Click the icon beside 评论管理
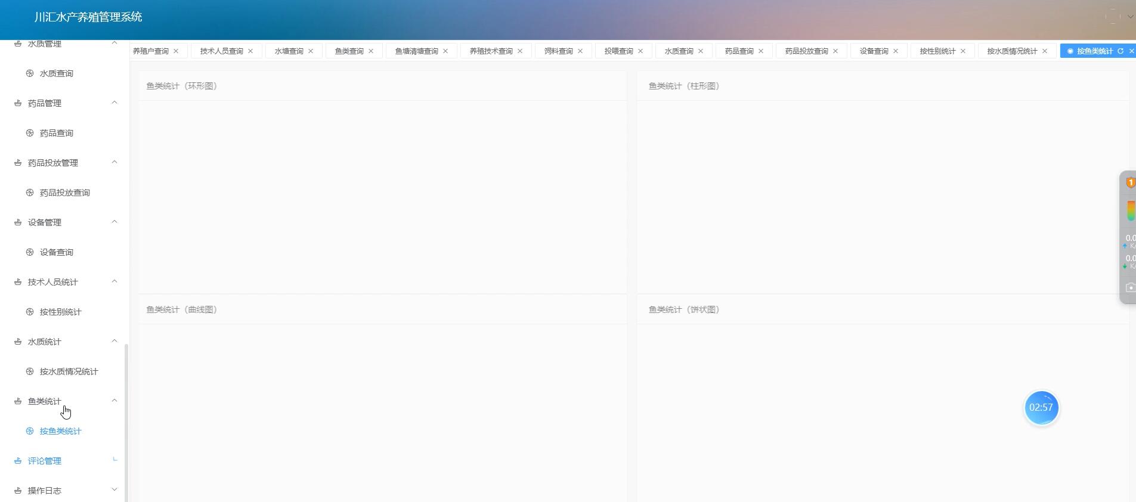This screenshot has height=502, width=1136. coord(18,461)
